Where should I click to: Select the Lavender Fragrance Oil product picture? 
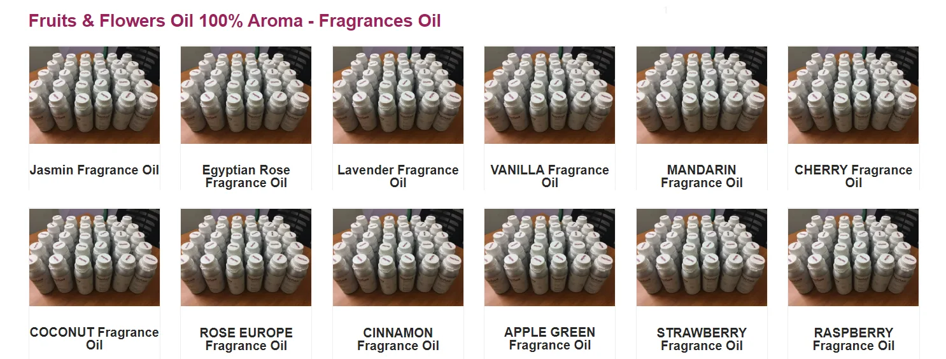pos(398,95)
